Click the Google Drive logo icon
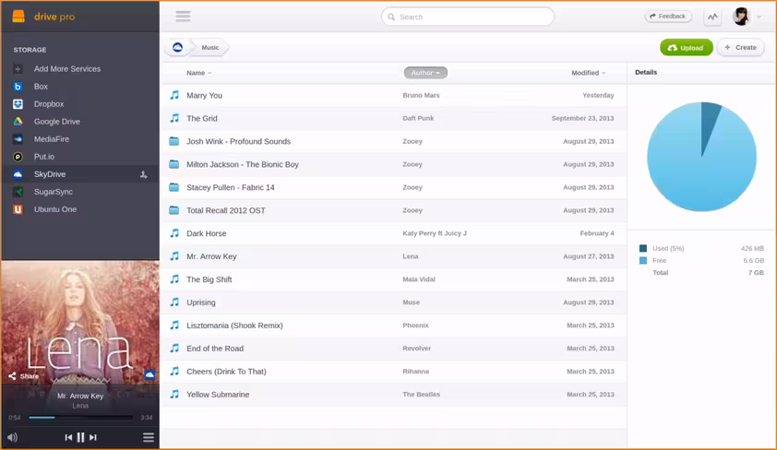The height and width of the screenshot is (450, 777). click(x=18, y=122)
